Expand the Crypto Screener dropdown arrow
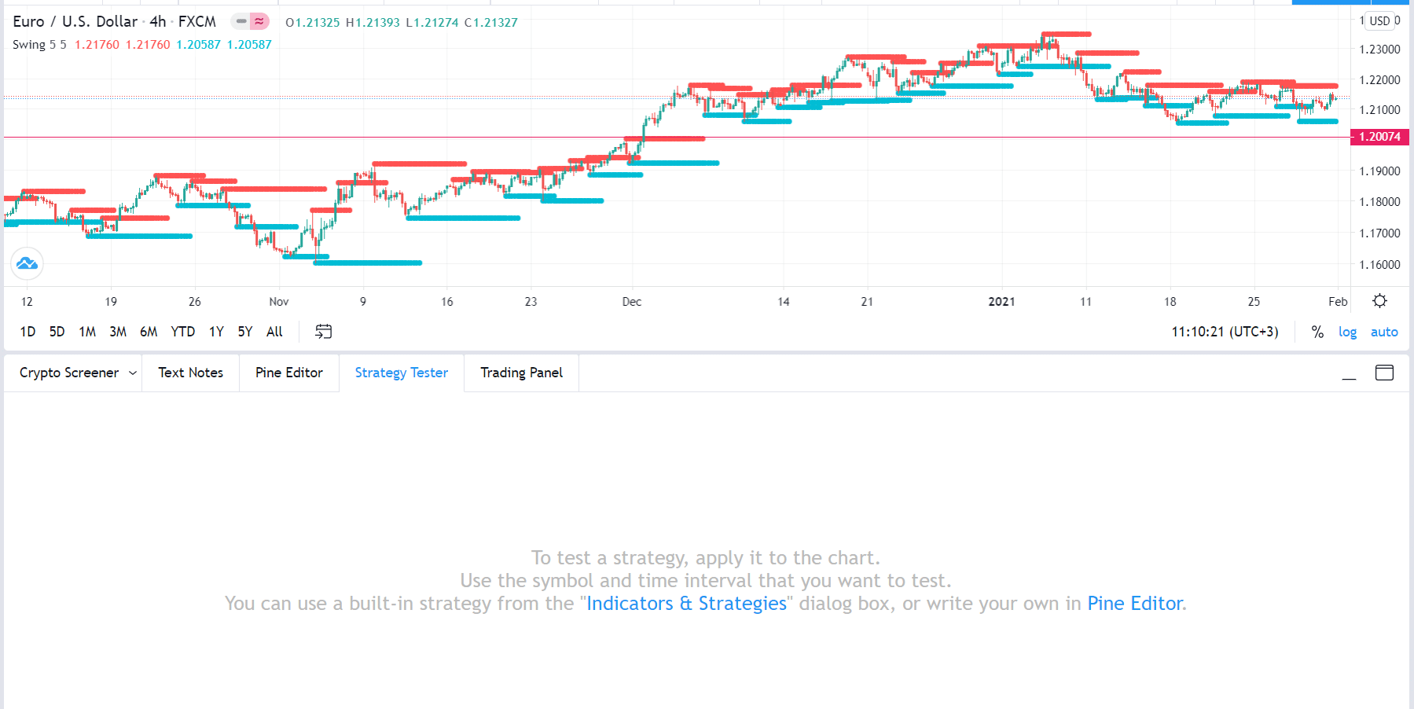The width and height of the screenshot is (1414, 709). [132, 373]
